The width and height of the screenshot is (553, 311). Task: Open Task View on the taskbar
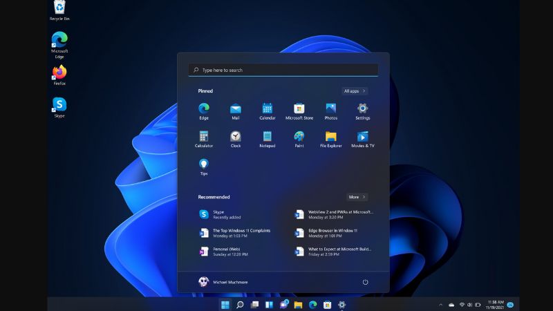click(x=254, y=305)
